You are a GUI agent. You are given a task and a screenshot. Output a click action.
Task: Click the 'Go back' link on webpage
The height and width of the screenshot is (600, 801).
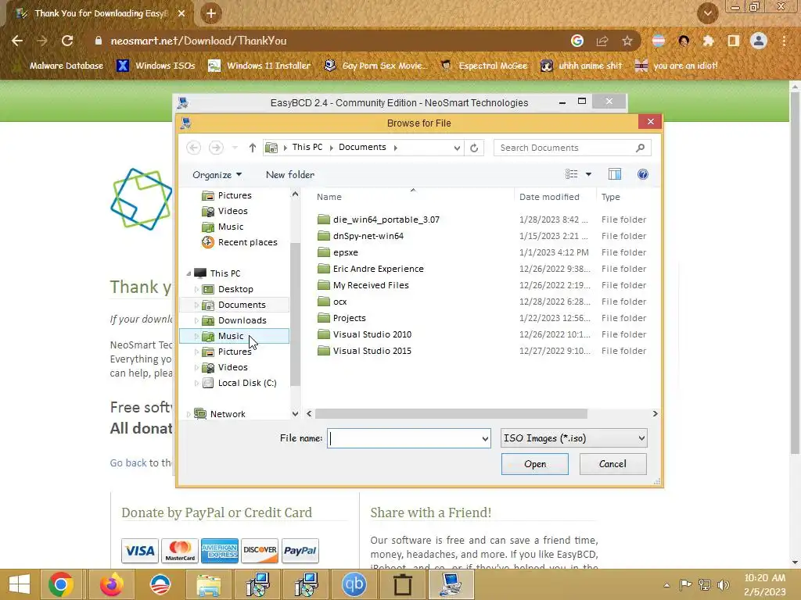128,462
